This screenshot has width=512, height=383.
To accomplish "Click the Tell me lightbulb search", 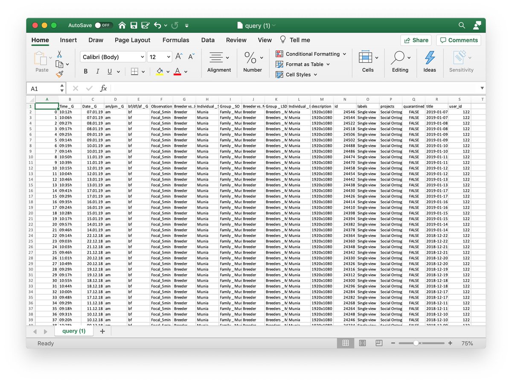I will click(x=295, y=40).
